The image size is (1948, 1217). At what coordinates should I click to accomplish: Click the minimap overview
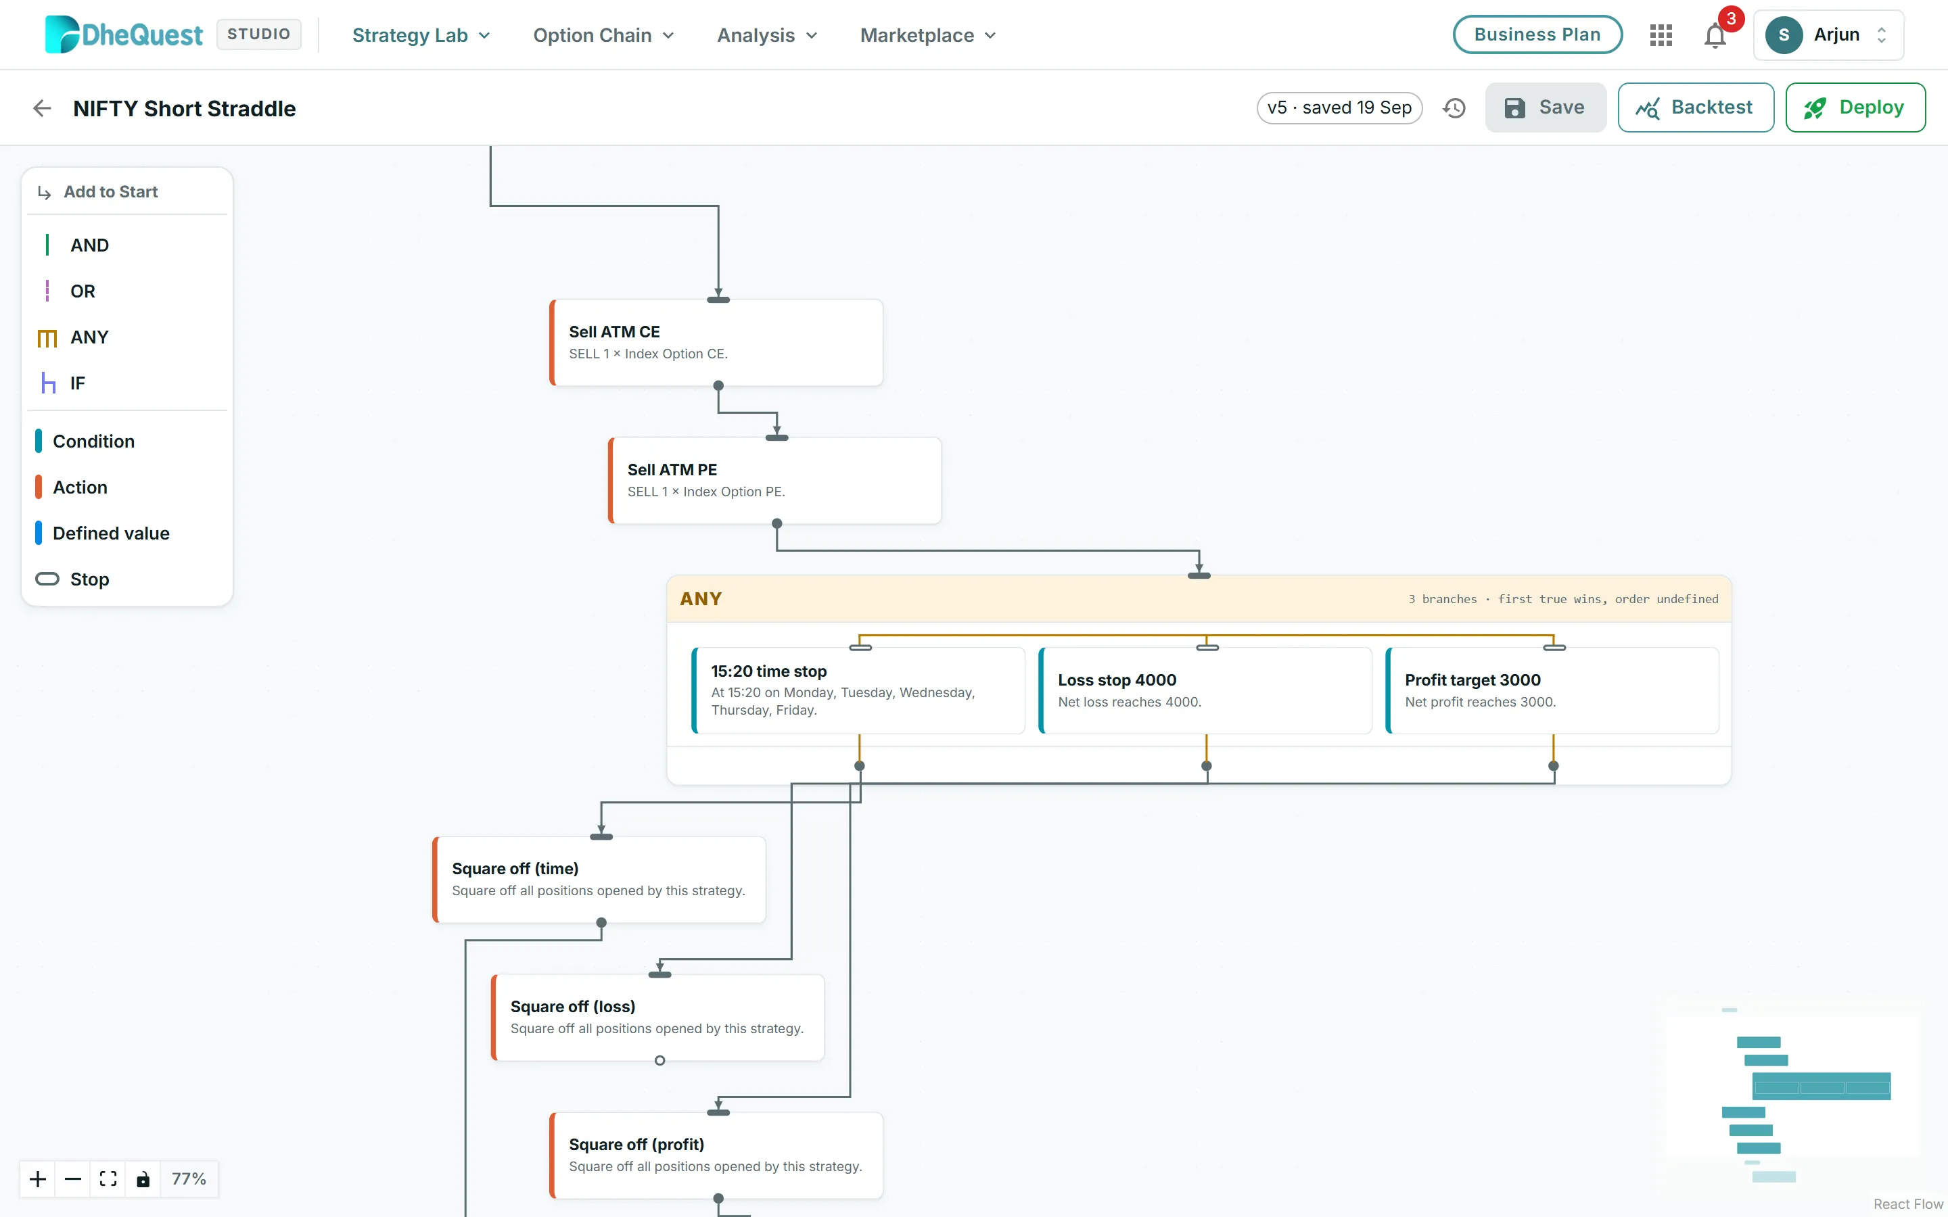(x=1792, y=1092)
